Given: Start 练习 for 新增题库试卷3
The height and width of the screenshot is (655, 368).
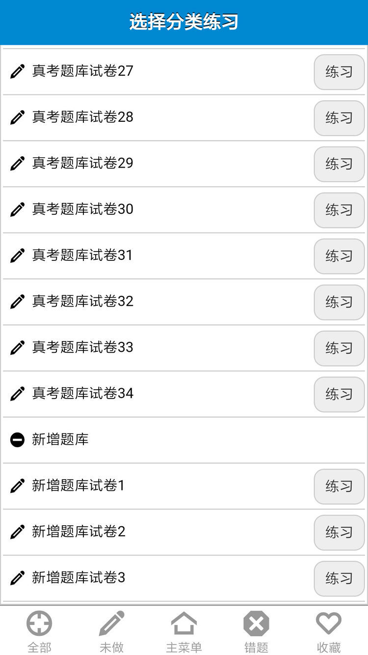Looking at the screenshot, I should coord(339,578).
